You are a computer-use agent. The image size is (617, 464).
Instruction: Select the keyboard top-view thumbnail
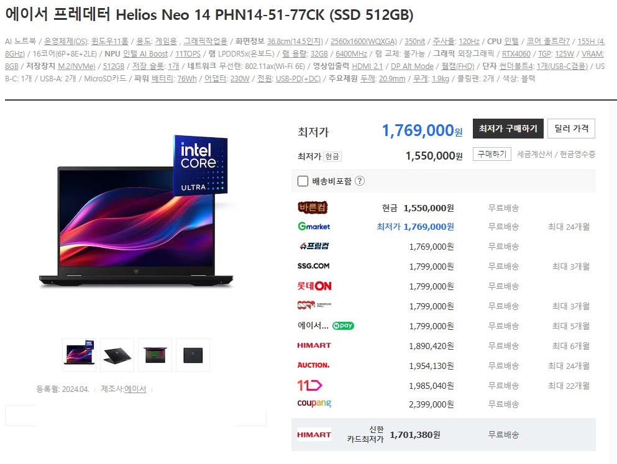(x=155, y=355)
